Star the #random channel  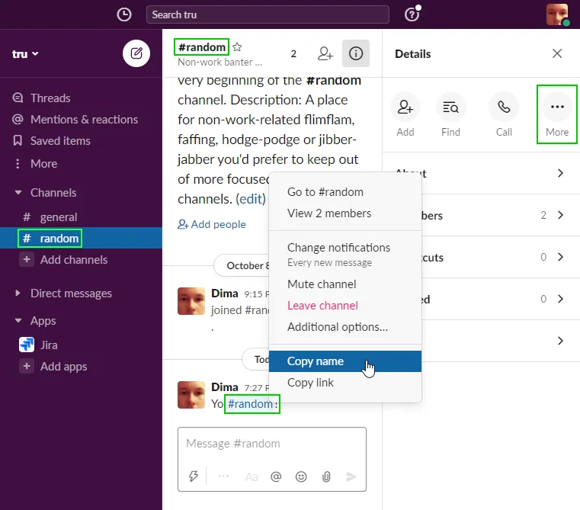click(x=237, y=47)
